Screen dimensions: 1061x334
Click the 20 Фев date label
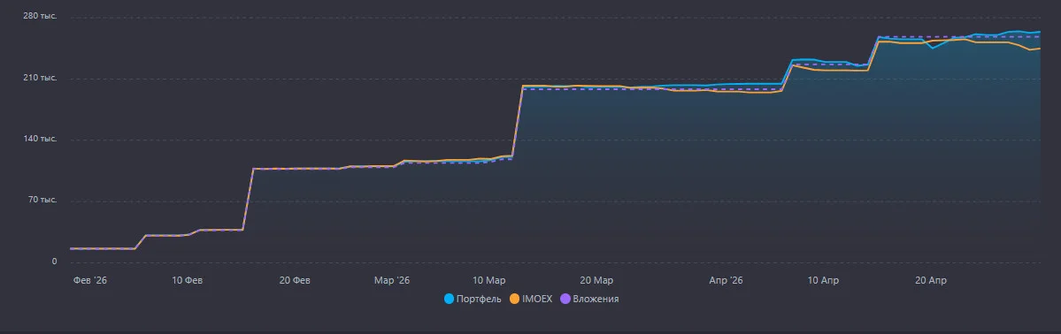(x=295, y=280)
